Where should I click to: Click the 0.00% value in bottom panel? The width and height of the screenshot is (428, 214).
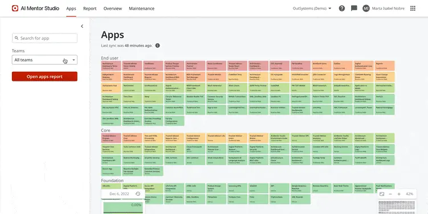click(x=136, y=205)
